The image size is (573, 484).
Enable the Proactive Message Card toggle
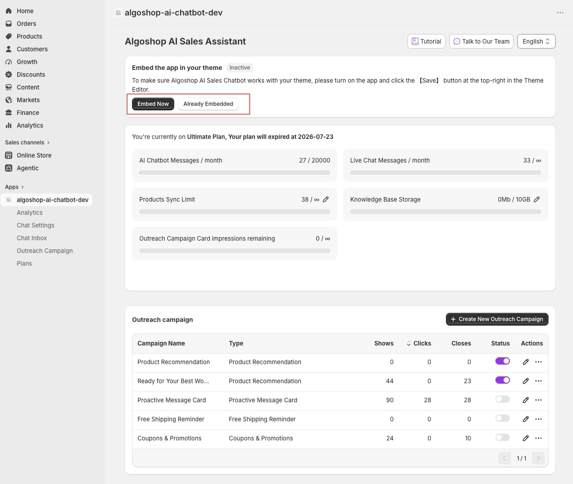503,399
